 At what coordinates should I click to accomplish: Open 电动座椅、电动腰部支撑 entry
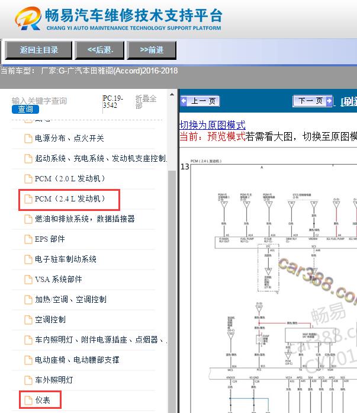click(x=77, y=360)
